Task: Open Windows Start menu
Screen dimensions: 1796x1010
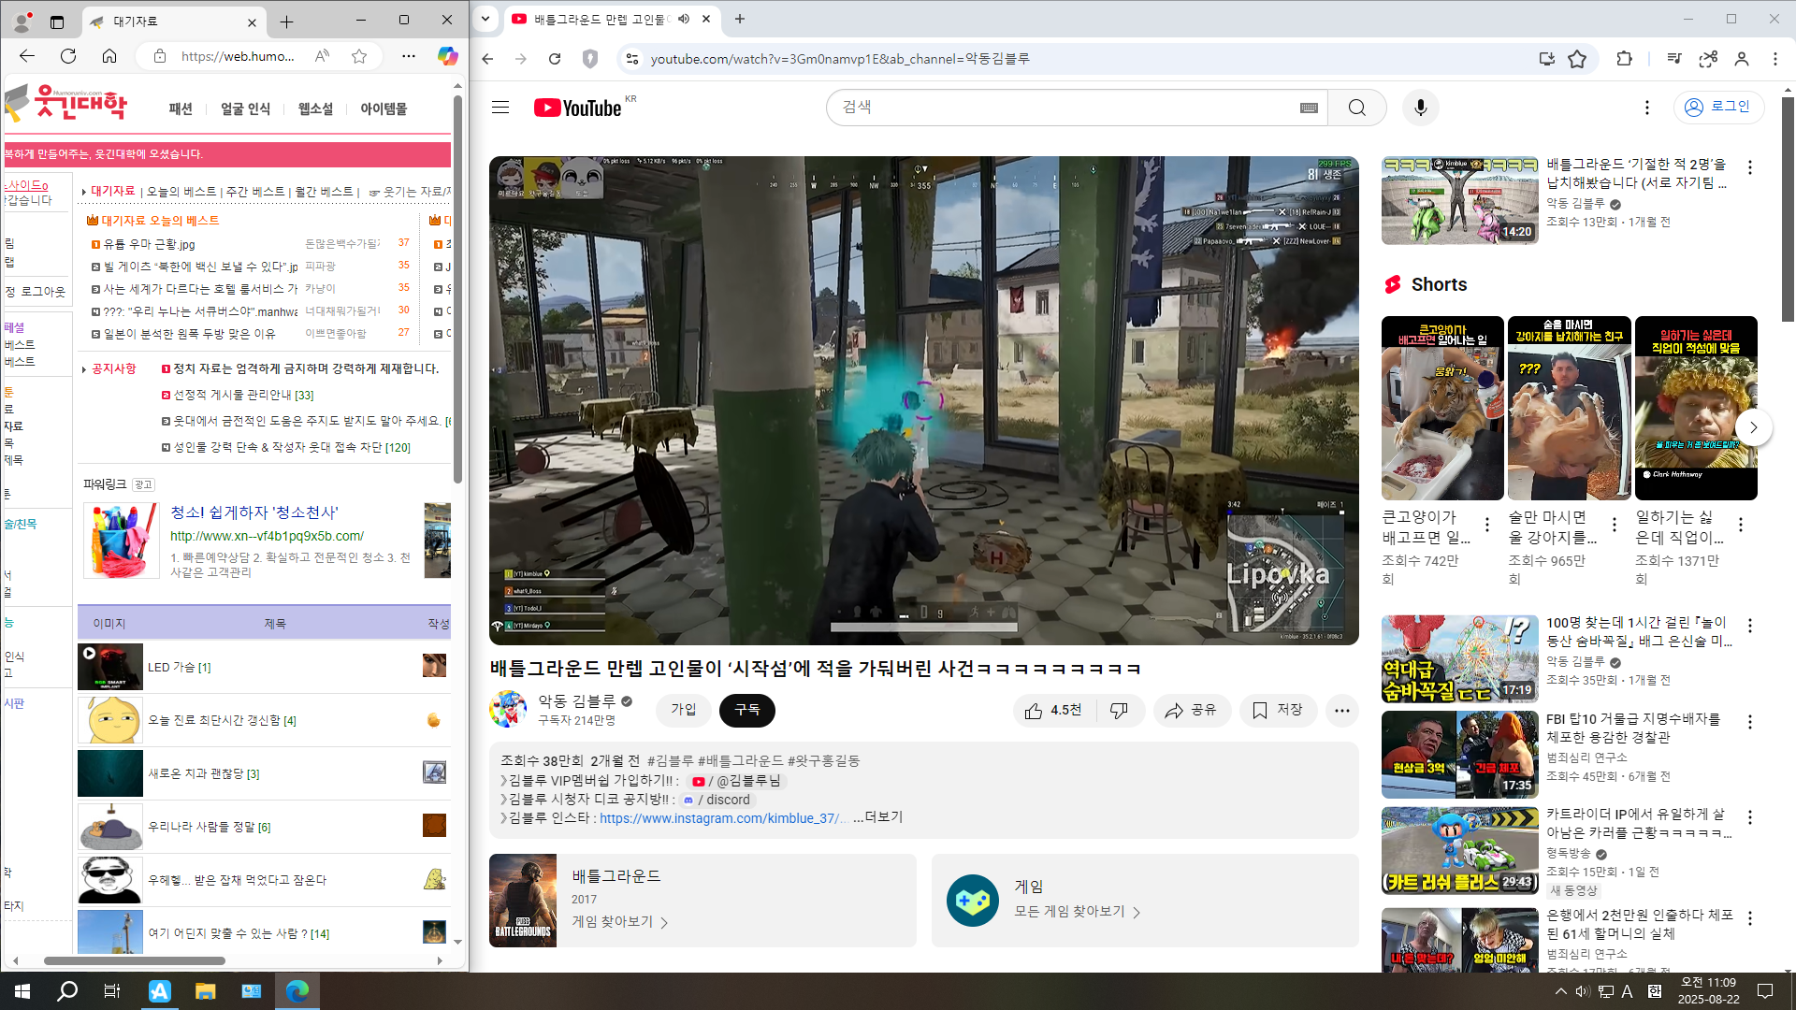Action: (x=22, y=991)
